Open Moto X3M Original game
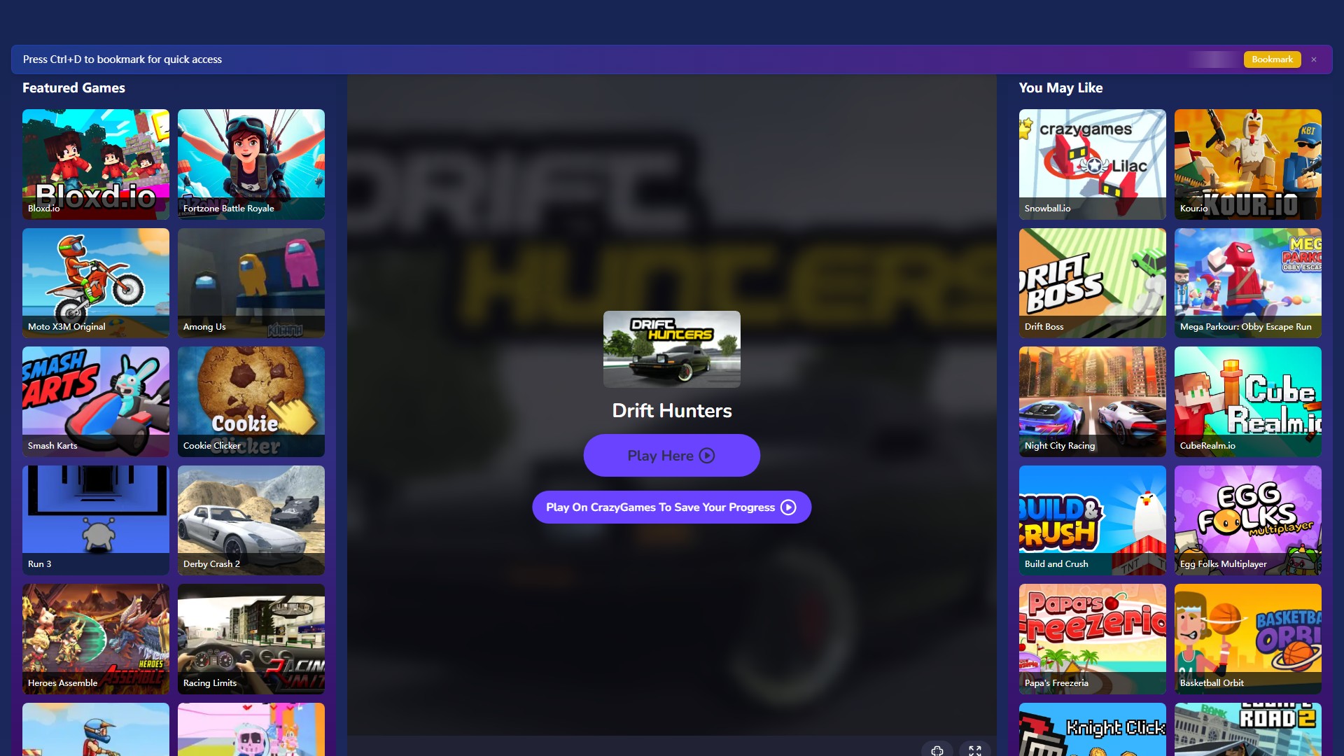This screenshot has height=756, width=1344. pyautogui.click(x=96, y=283)
